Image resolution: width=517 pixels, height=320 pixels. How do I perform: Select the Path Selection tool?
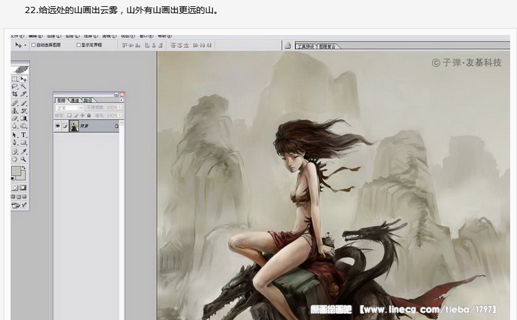coord(14,135)
